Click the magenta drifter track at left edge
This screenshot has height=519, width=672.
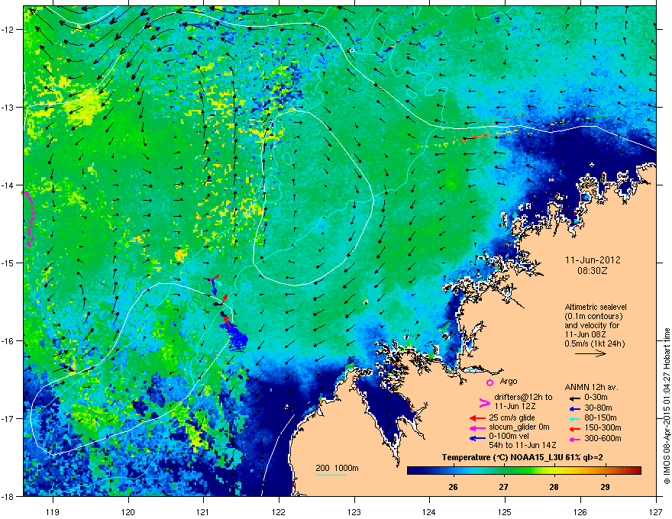coord(29,219)
